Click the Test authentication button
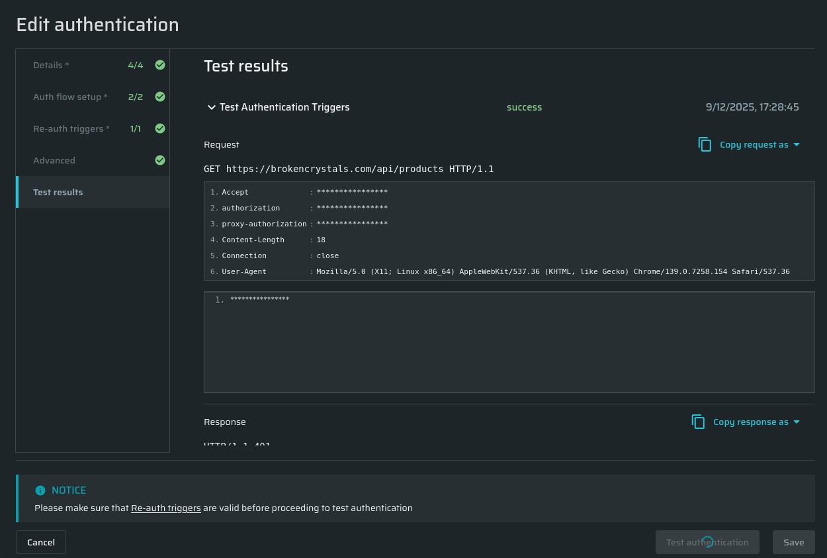This screenshot has width=827, height=558. [707, 542]
